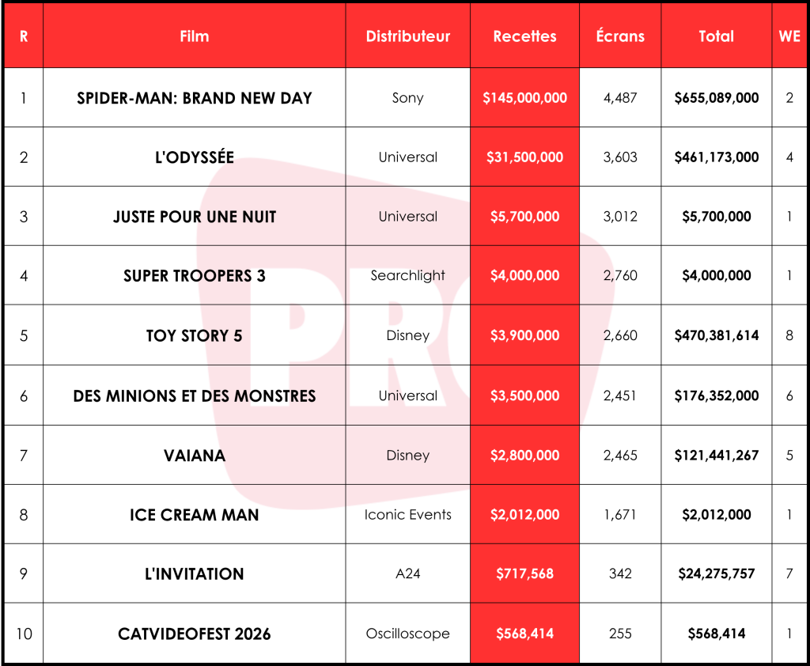The width and height of the screenshot is (810, 666).
Task: Select the L'ODYSSÉE film cell
Action: [x=195, y=157]
